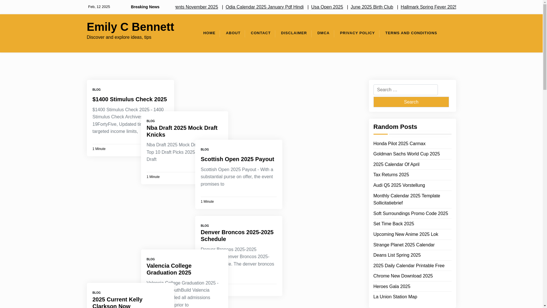Open Denver Broncos 2025-2025 Schedule post
547x308 pixels.
tap(237, 236)
